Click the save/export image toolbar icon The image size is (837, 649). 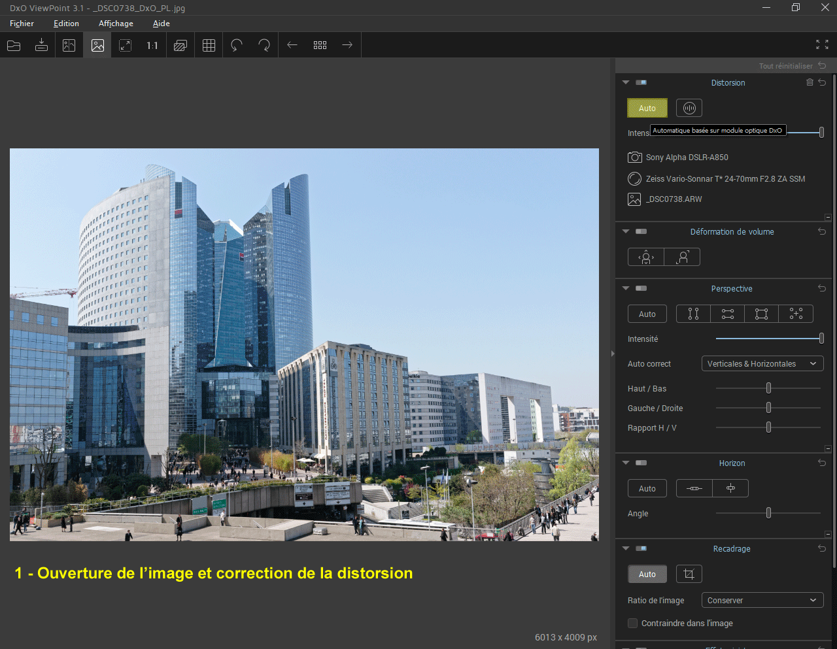41,45
